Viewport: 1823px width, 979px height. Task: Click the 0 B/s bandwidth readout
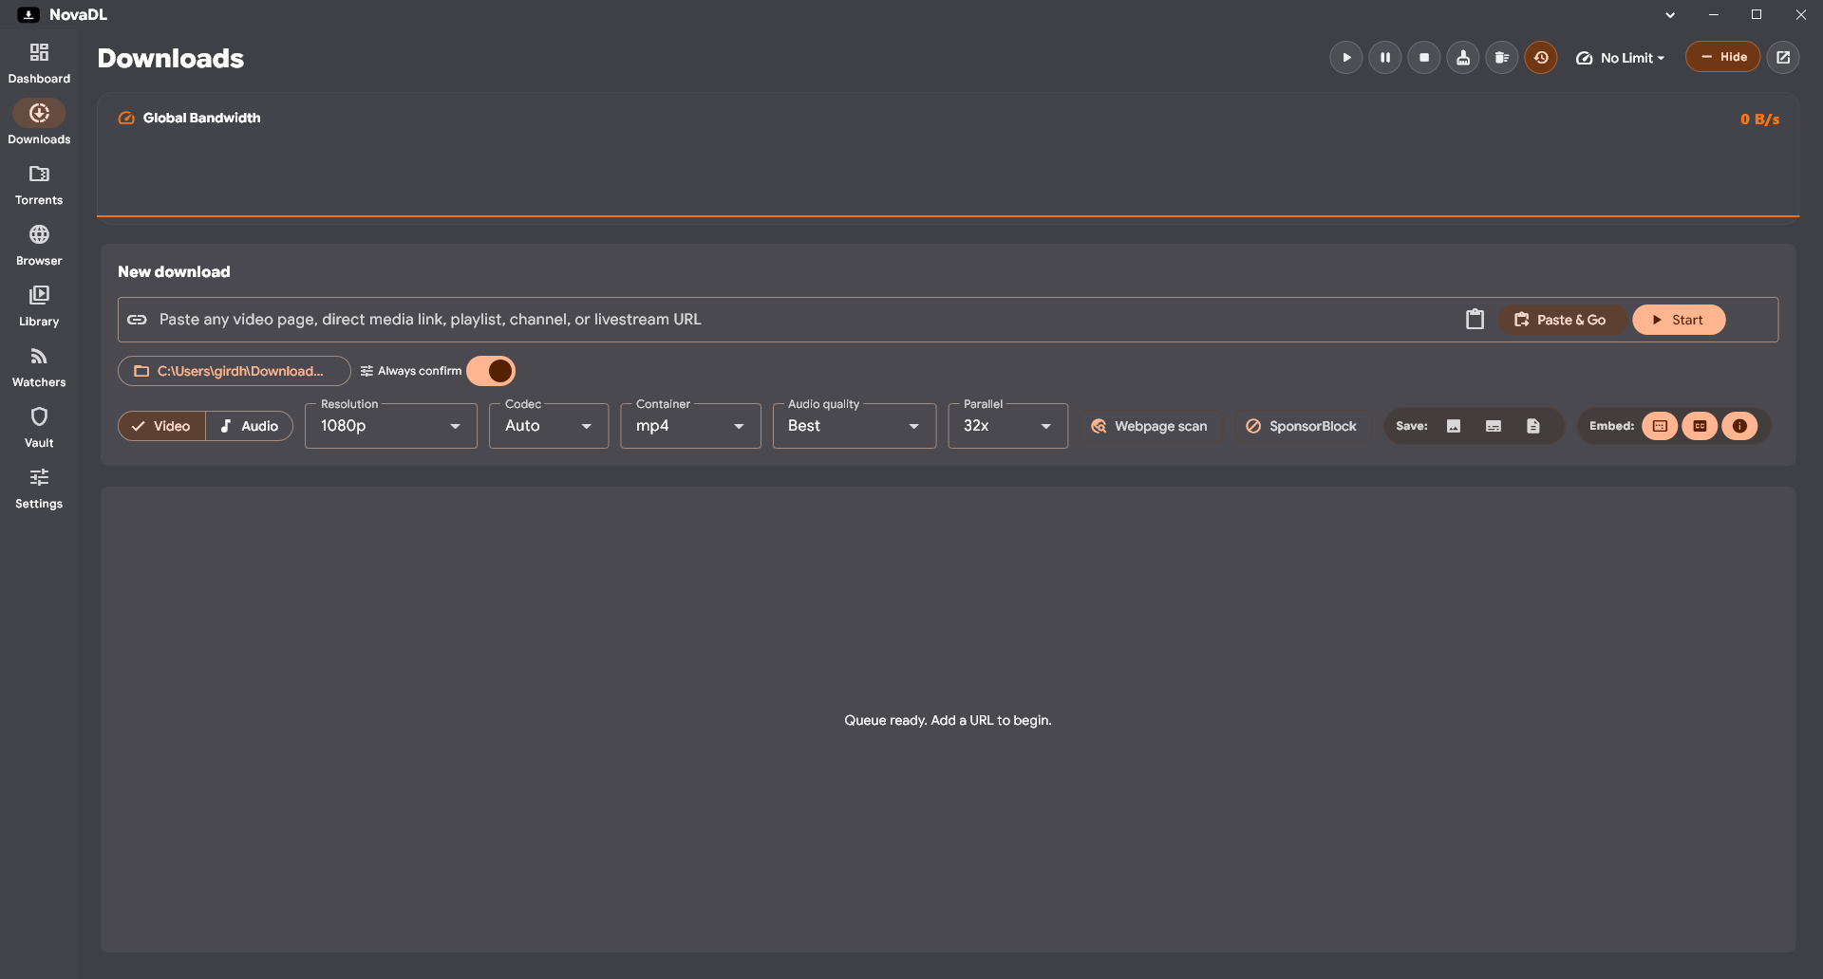[1759, 119]
